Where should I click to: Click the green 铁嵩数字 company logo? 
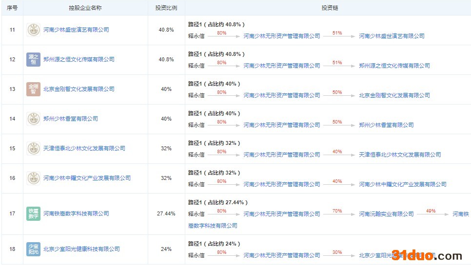point(33,213)
